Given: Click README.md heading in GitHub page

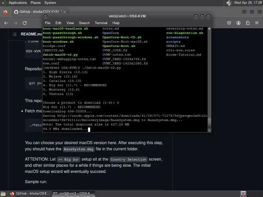Looking at the screenshot, I should (32, 34).
